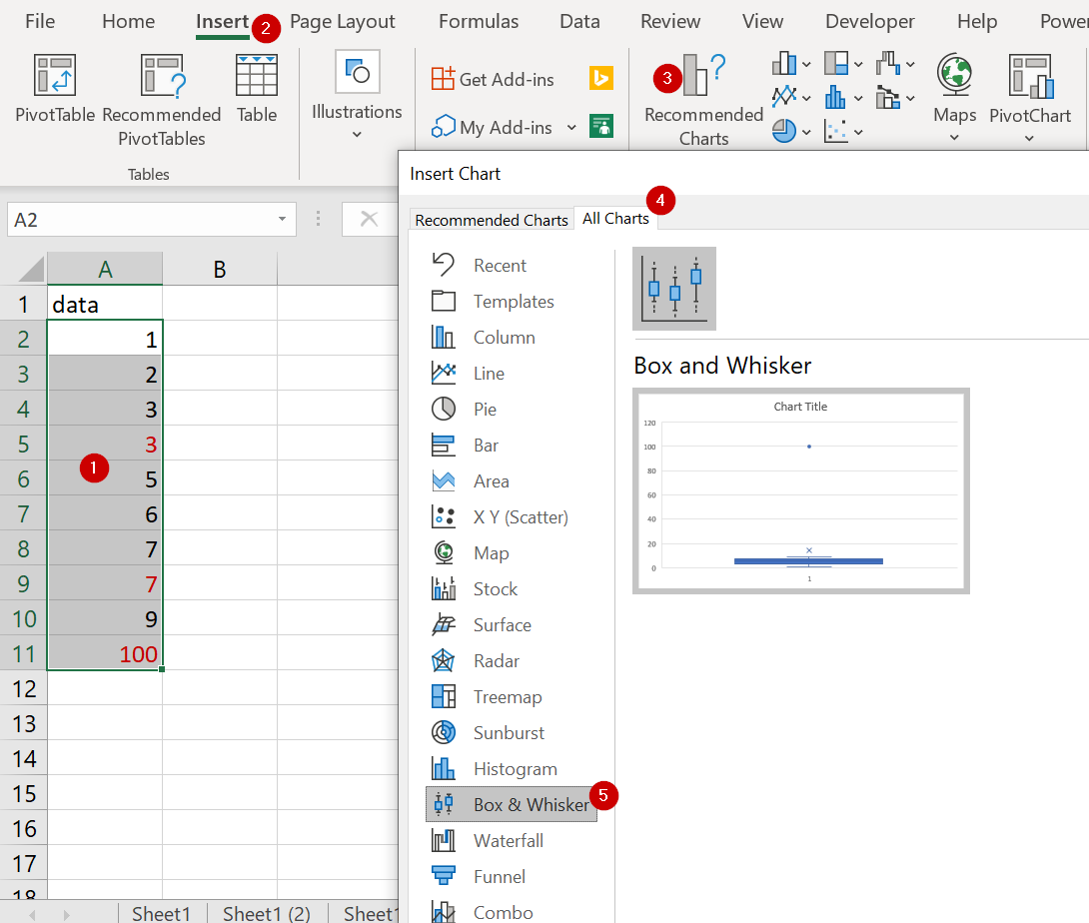Viewport: 1089px width, 923px height.
Task: Click the formula bar Cancel button
Action: pos(369,220)
